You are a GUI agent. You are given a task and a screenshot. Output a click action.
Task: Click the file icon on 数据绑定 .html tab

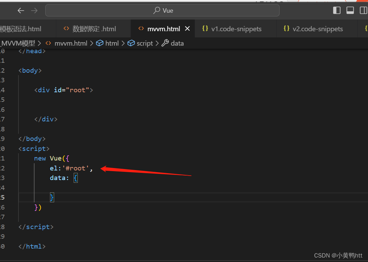66,28
